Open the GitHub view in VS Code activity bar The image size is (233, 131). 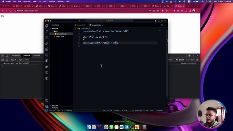[x=47, y=61]
